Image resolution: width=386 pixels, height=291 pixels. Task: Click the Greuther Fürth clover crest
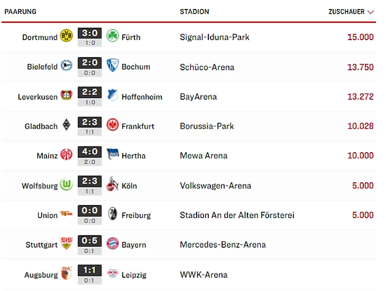click(x=112, y=37)
